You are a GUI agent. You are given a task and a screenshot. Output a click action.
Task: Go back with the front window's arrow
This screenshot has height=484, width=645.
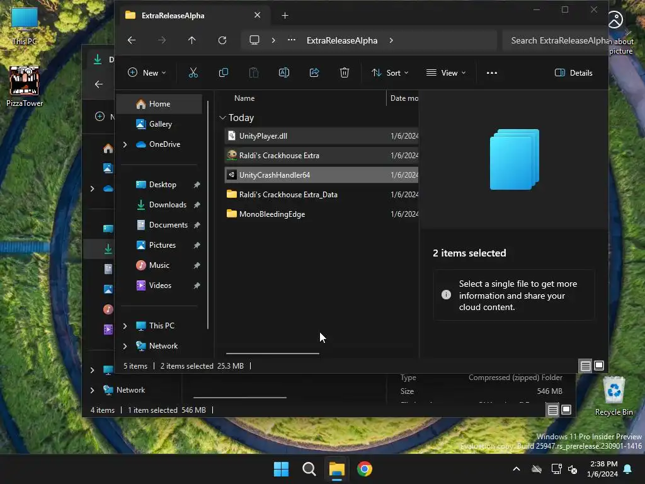(132, 40)
